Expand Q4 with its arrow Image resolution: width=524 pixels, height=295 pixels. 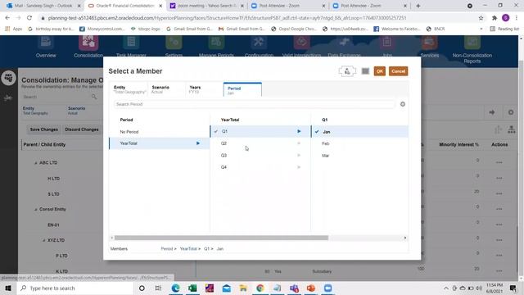pyautogui.click(x=299, y=167)
